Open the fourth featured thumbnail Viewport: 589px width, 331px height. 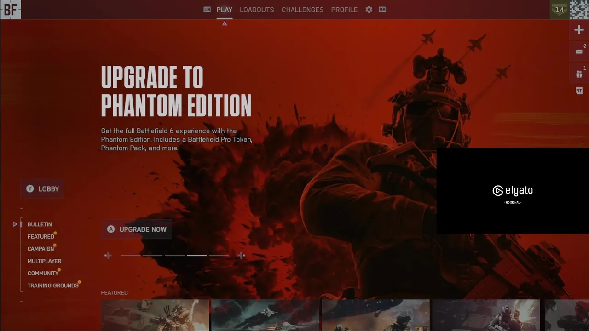click(486, 315)
